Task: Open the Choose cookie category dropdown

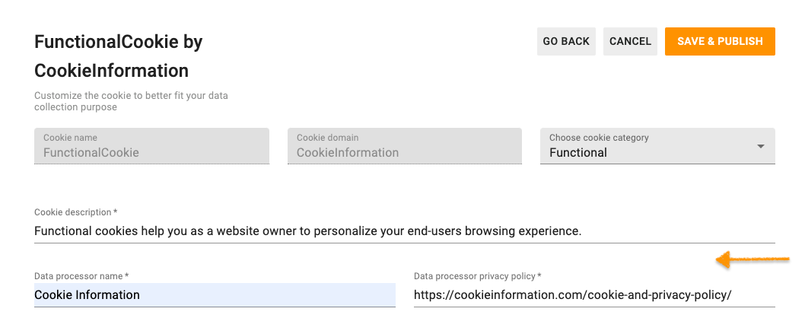Action: click(x=657, y=146)
